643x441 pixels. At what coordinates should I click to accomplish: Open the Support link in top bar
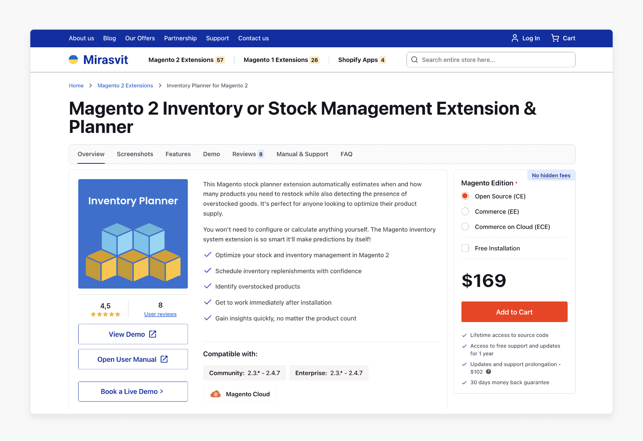click(217, 38)
